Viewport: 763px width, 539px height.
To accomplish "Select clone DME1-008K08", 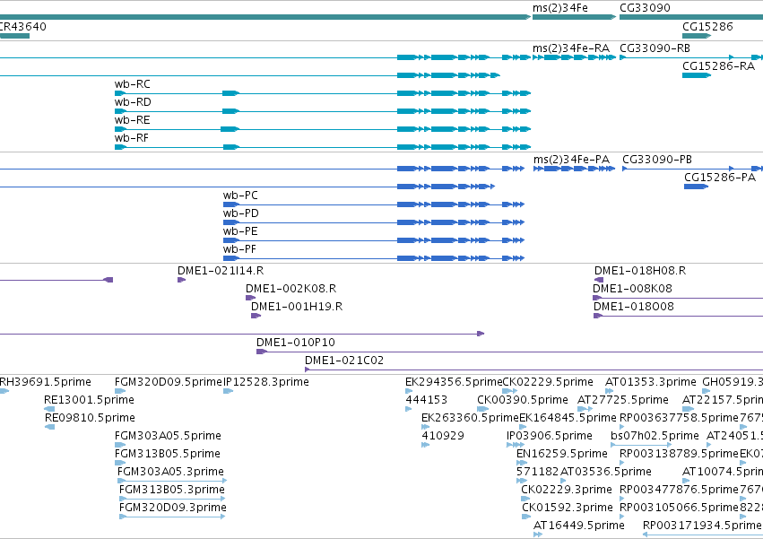I will [632, 289].
